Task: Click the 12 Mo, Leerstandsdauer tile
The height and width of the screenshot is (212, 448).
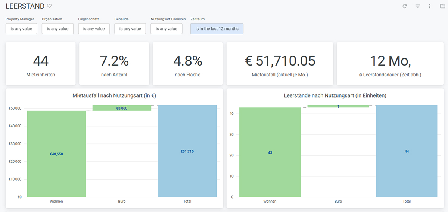Action: [390, 63]
